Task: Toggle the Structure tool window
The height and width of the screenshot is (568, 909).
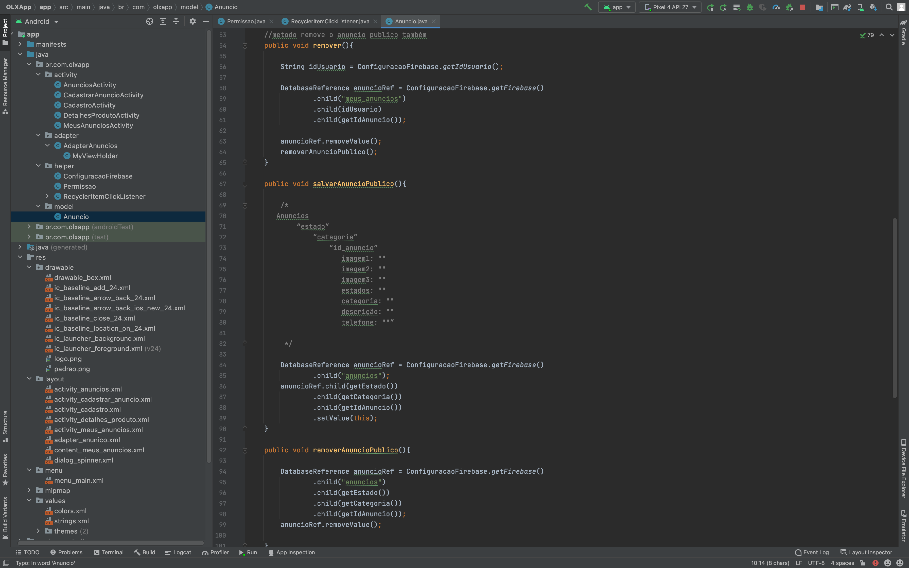Action: 5,426
